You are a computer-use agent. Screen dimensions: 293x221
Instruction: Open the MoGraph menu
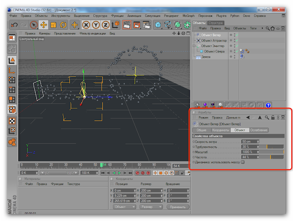188,16
